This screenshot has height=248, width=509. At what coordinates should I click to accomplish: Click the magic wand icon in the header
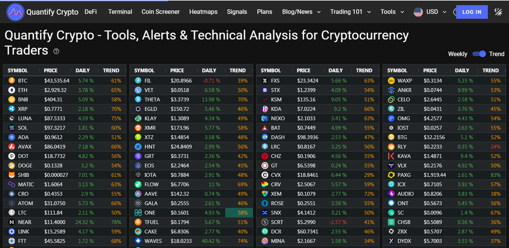(498, 12)
